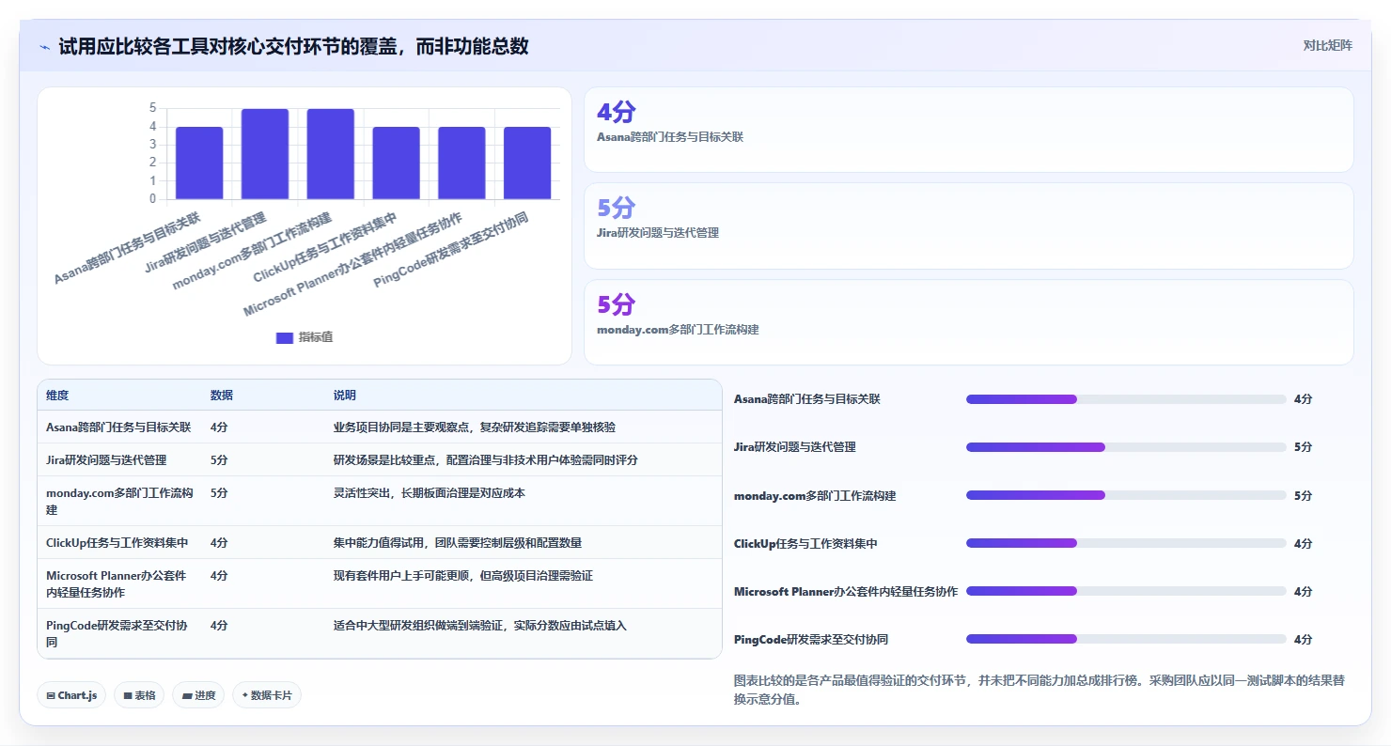Click the 数据卡片 tag chip
The width and height of the screenshot is (1391, 746).
[267, 695]
